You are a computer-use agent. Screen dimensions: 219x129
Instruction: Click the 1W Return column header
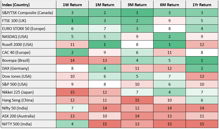tap(72, 5)
